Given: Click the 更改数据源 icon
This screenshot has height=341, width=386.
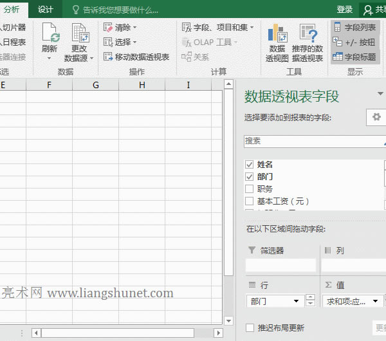Looking at the screenshot, I should [x=80, y=33].
